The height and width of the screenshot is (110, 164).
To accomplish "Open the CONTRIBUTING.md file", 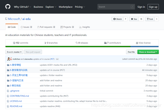I will (x=19, y=96).
